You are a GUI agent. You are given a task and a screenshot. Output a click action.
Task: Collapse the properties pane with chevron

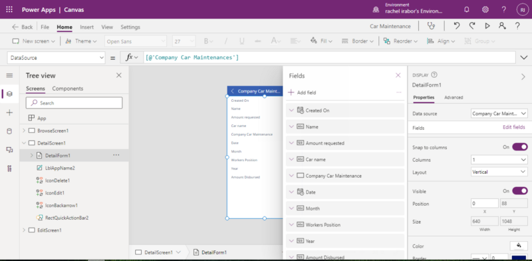[x=523, y=77]
